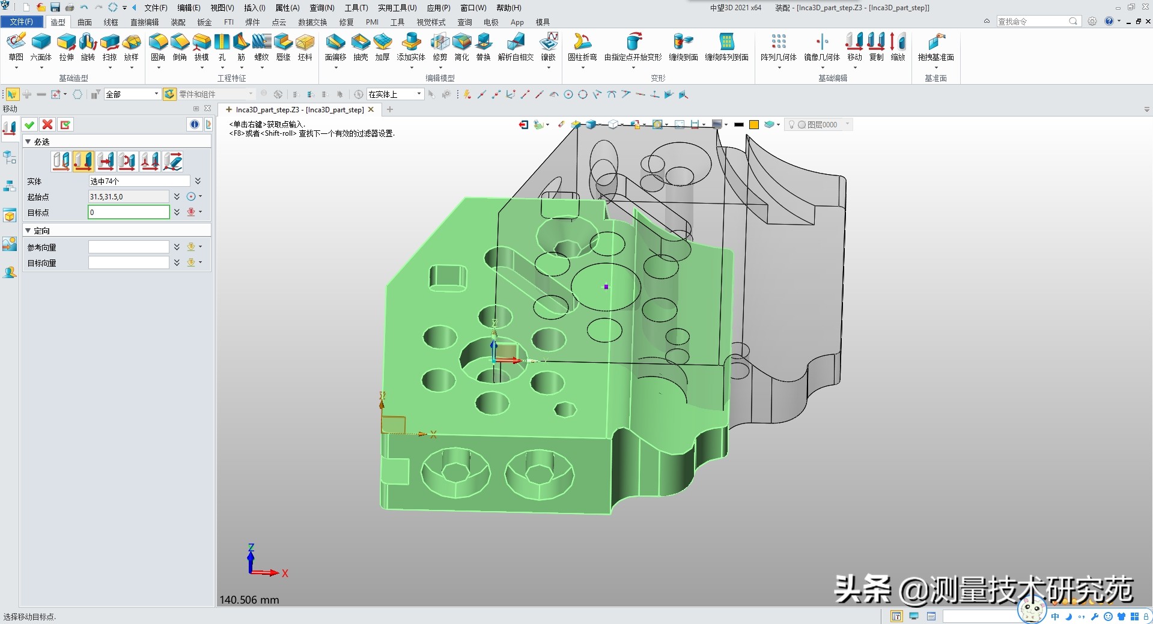Click the 参考向量 input field
Image resolution: width=1153 pixels, height=624 pixels.
pyautogui.click(x=129, y=247)
